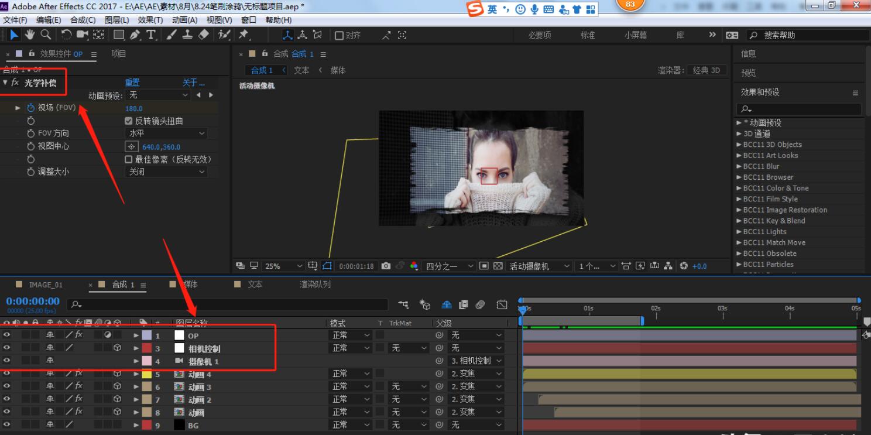Select the Clone Stamp tool
The width and height of the screenshot is (871, 435).
click(x=187, y=35)
